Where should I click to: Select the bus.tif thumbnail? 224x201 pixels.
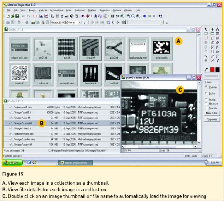tap(67, 49)
